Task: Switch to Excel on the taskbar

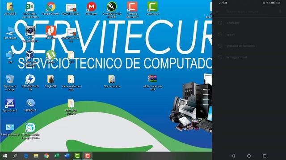Action: [x=57, y=156]
